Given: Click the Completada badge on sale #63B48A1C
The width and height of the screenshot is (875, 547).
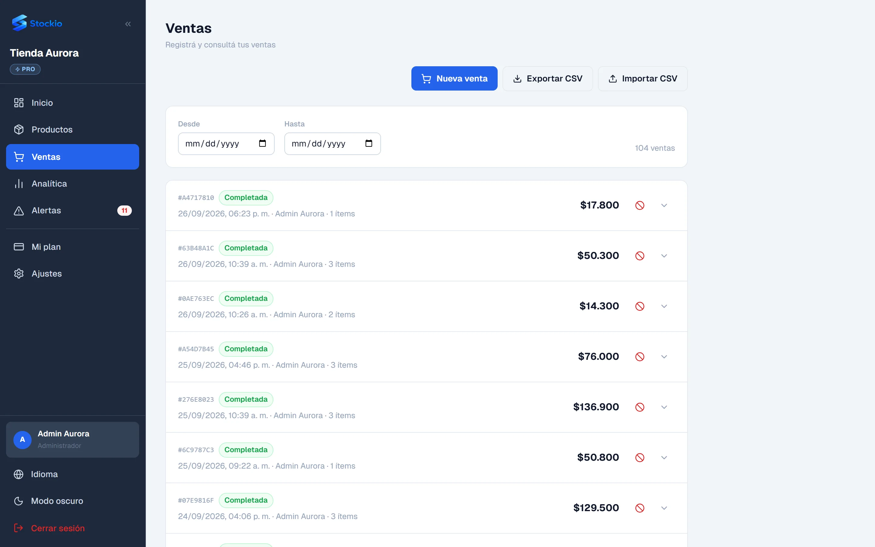Looking at the screenshot, I should coord(246,248).
